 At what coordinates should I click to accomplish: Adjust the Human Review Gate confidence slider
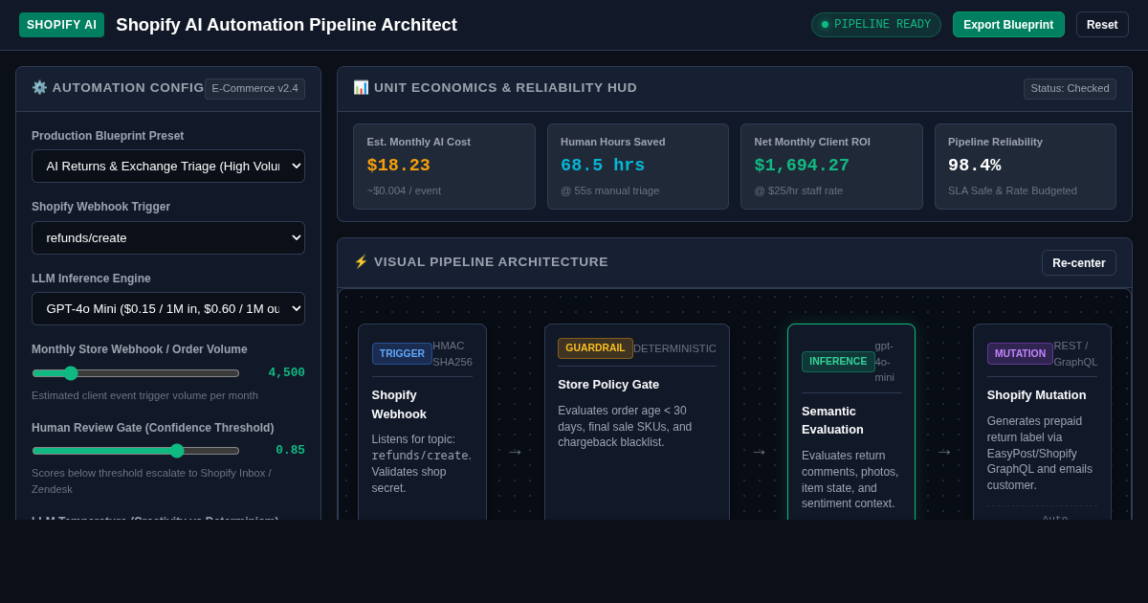point(136,451)
